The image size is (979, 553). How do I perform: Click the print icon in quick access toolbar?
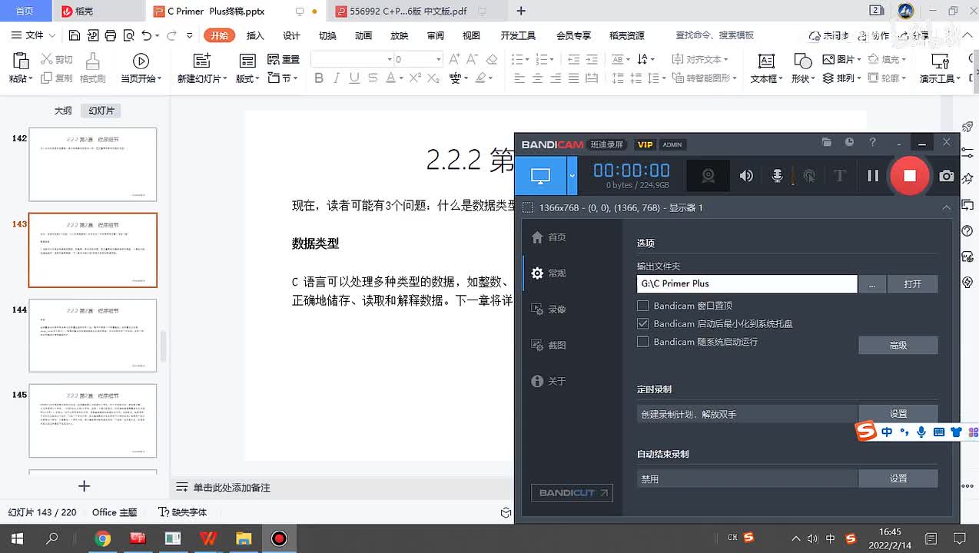pyautogui.click(x=110, y=35)
